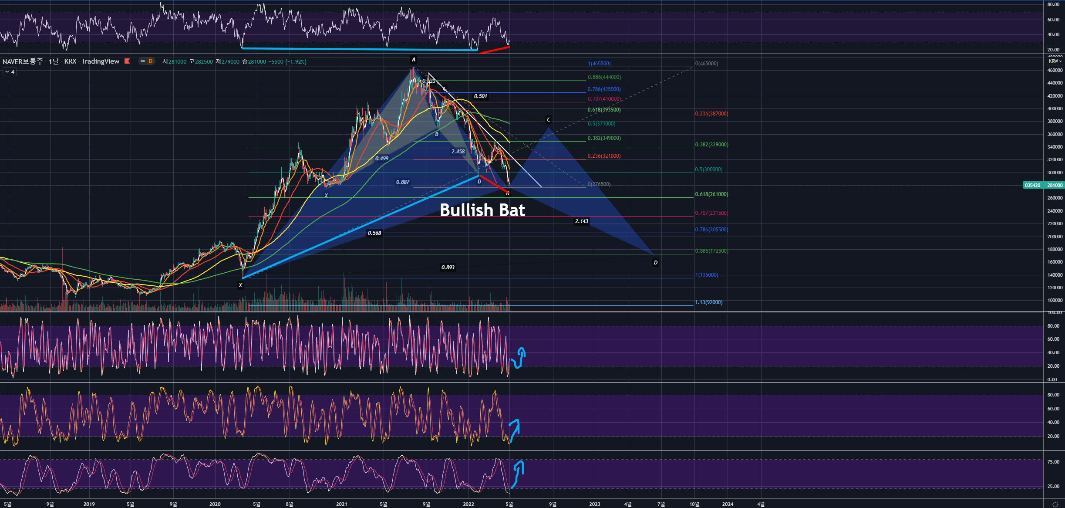1065x508 pixels.
Task: Click the far-right D point label
Action: click(x=655, y=263)
